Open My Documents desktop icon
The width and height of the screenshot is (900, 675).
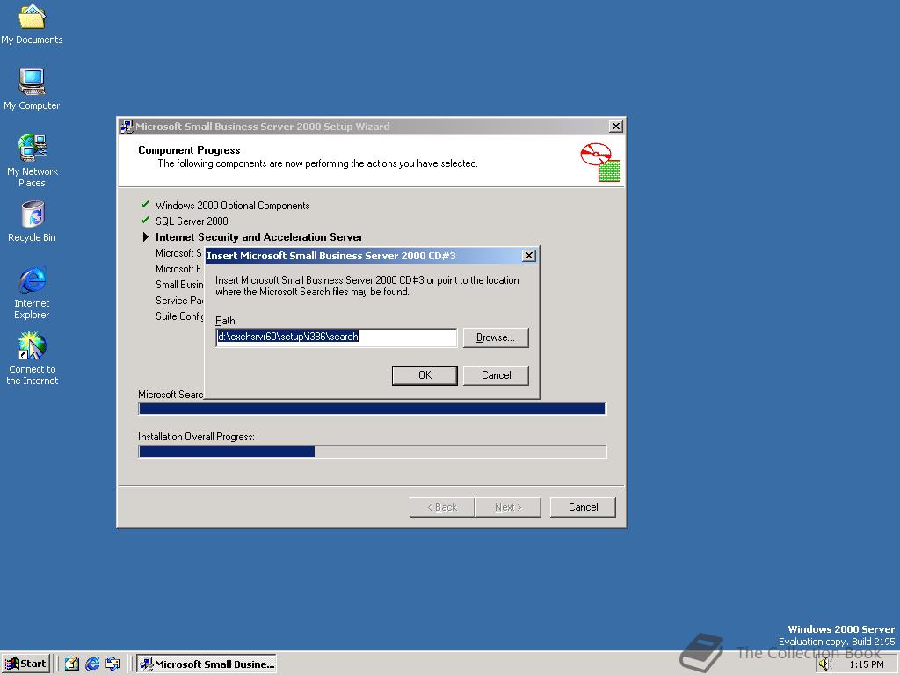pyautogui.click(x=33, y=24)
